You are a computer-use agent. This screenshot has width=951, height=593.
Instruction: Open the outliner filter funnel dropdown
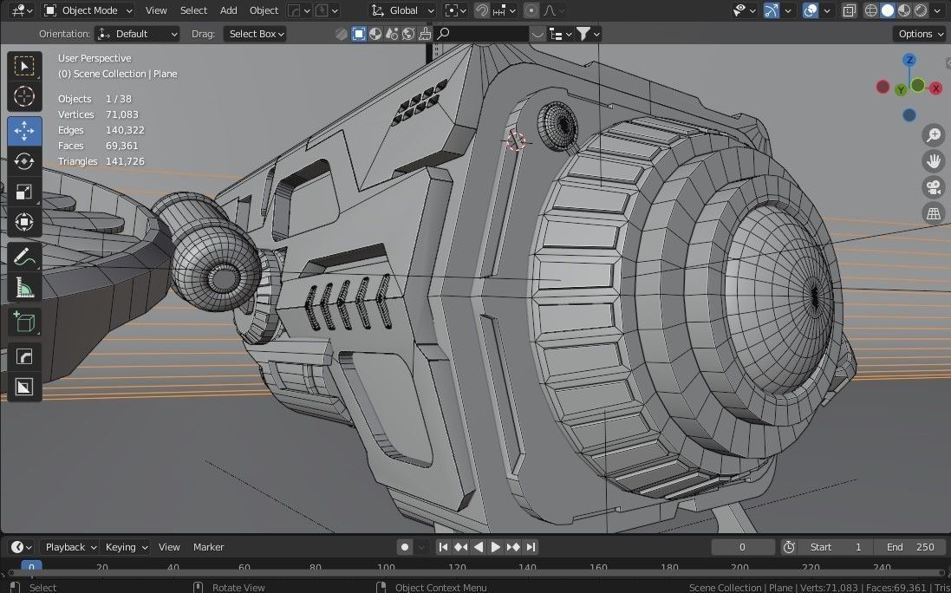588,34
